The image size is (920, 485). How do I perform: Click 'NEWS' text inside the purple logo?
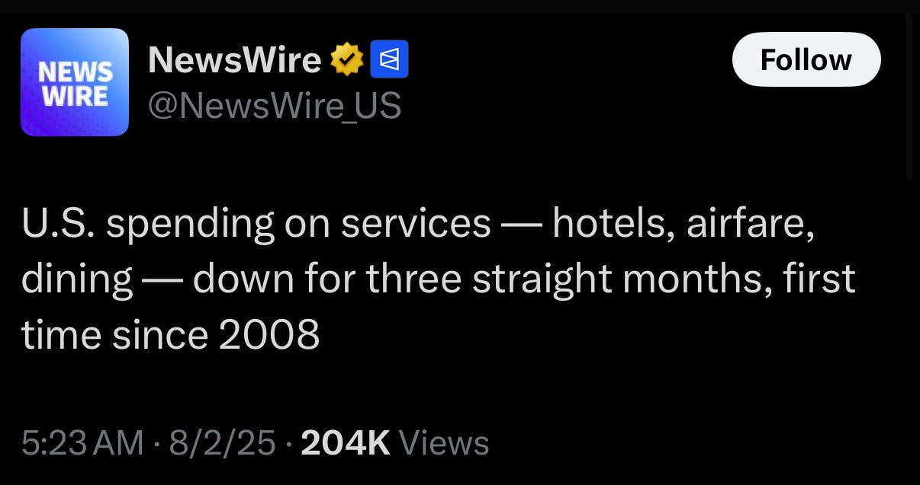[x=75, y=72]
